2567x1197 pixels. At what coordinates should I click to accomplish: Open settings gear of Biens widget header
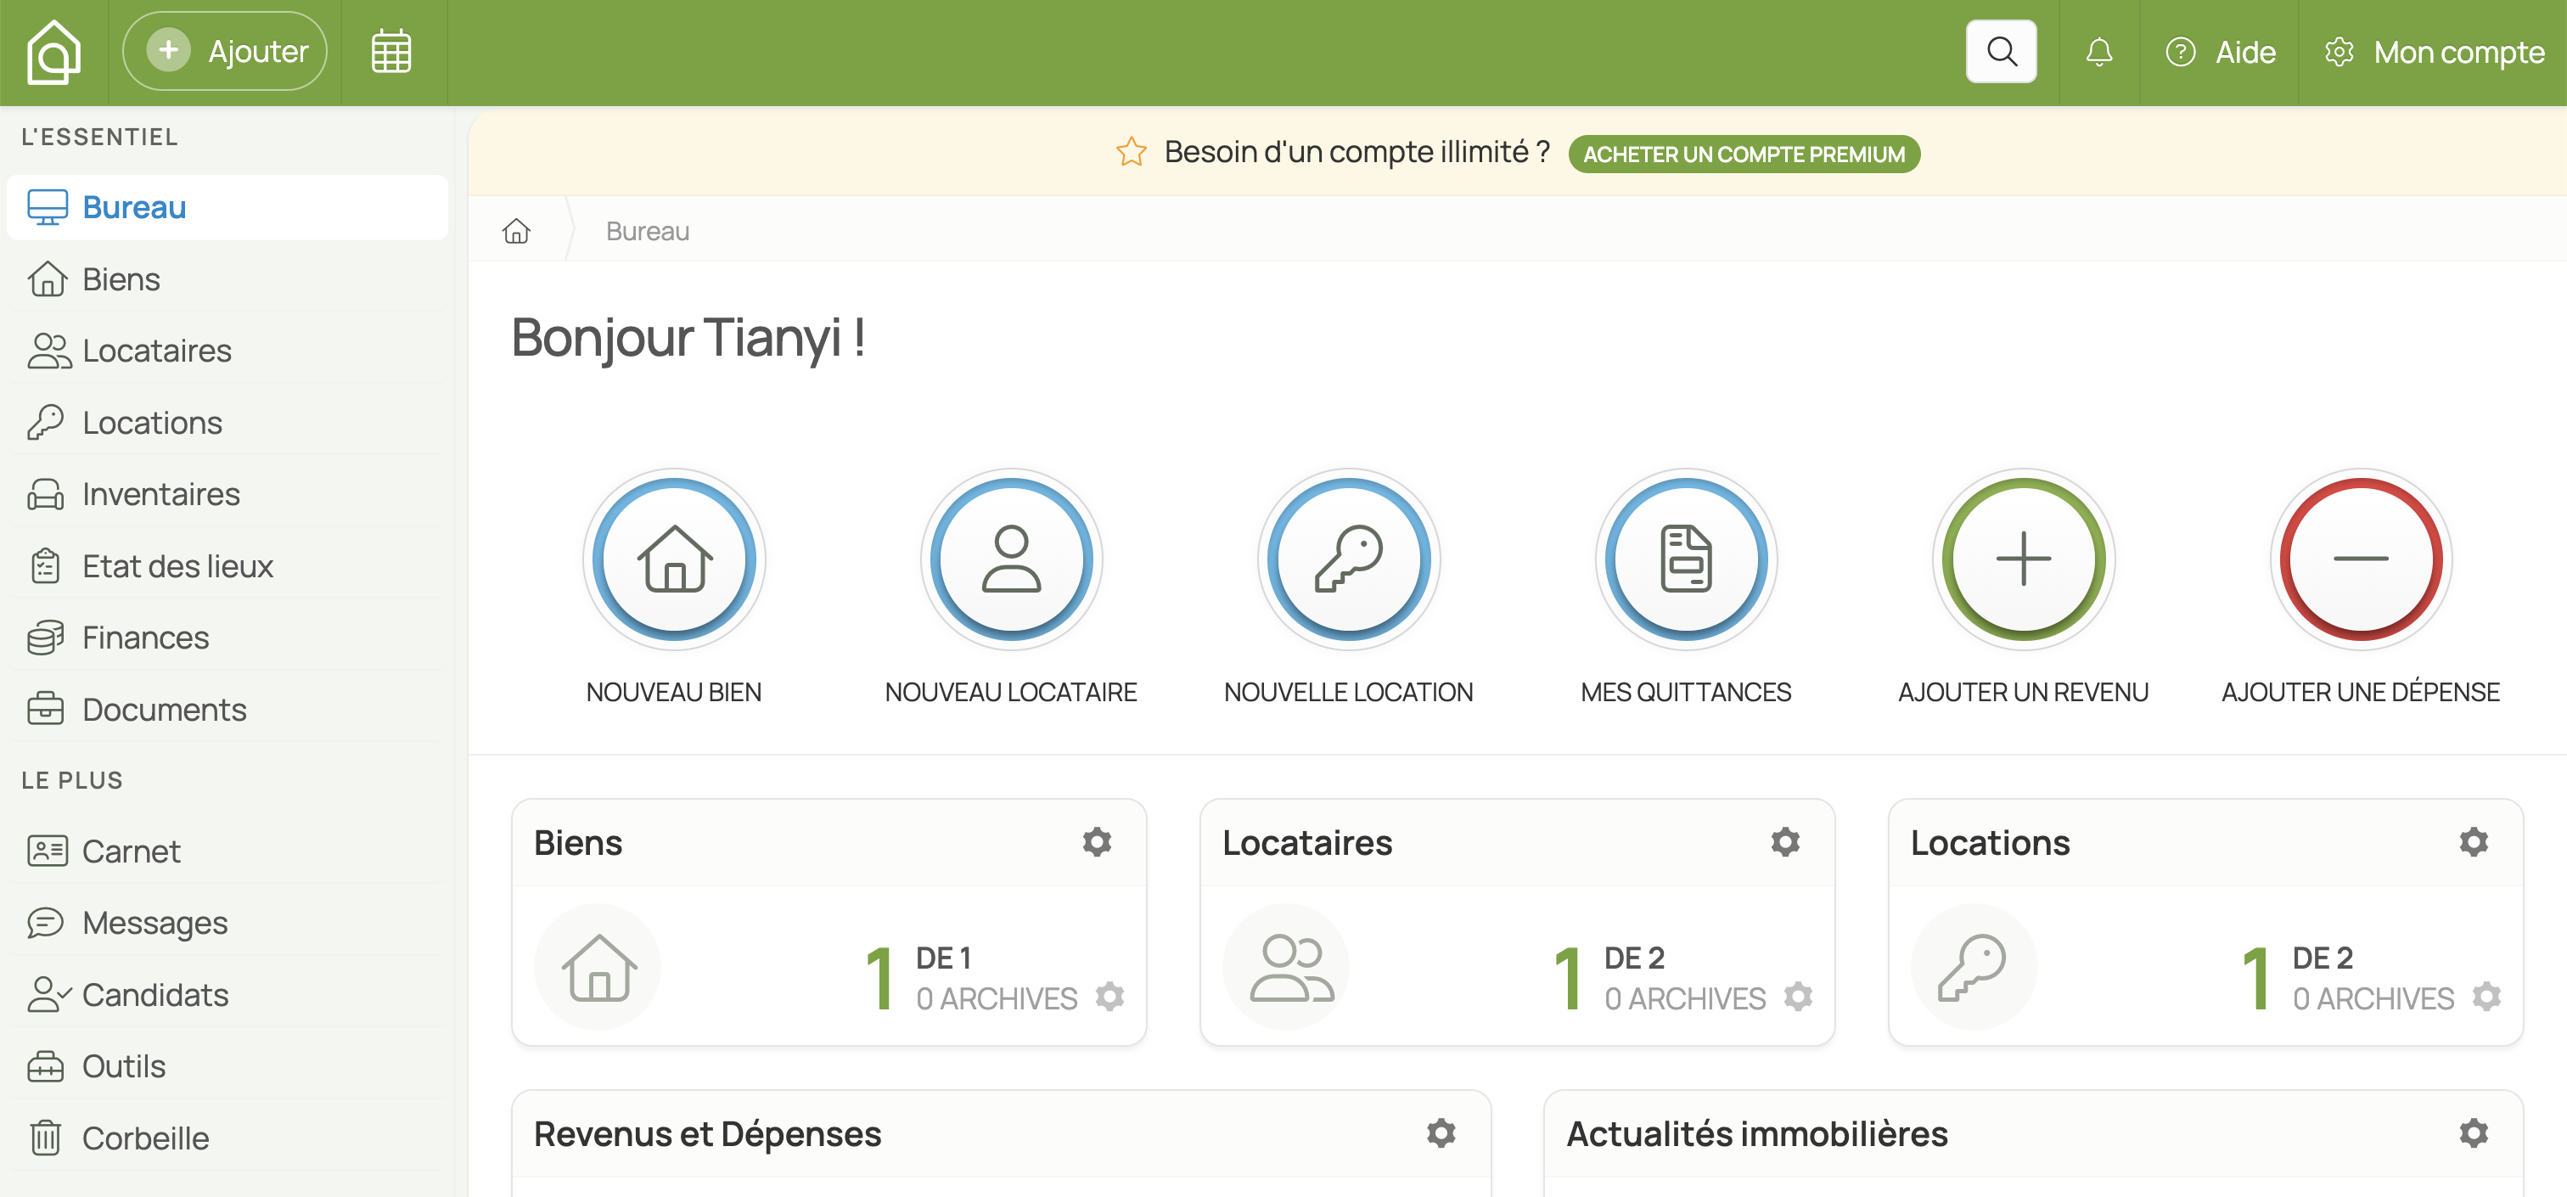pyautogui.click(x=1097, y=842)
